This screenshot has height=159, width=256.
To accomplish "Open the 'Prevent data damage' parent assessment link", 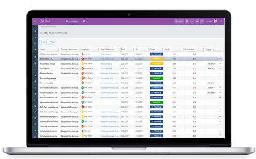I will [x=107, y=59].
